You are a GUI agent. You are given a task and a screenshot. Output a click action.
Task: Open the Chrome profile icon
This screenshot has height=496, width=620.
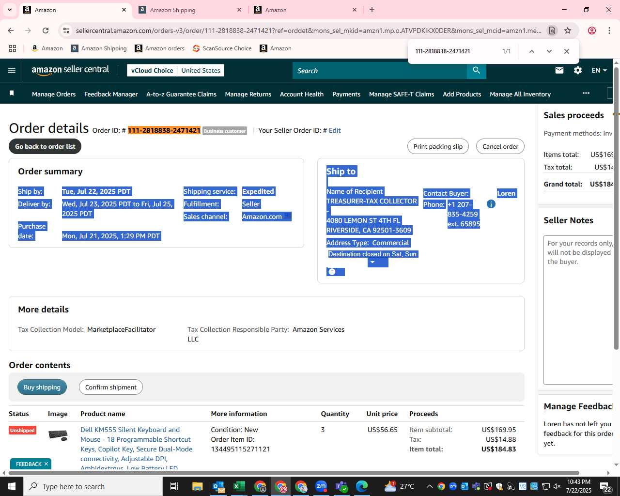pyautogui.click(x=591, y=31)
